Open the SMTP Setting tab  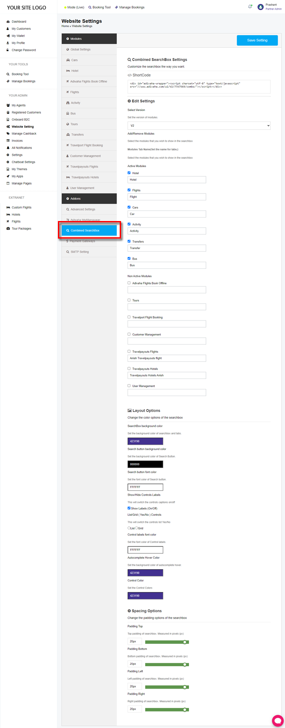pyautogui.click(x=89, y=252)
